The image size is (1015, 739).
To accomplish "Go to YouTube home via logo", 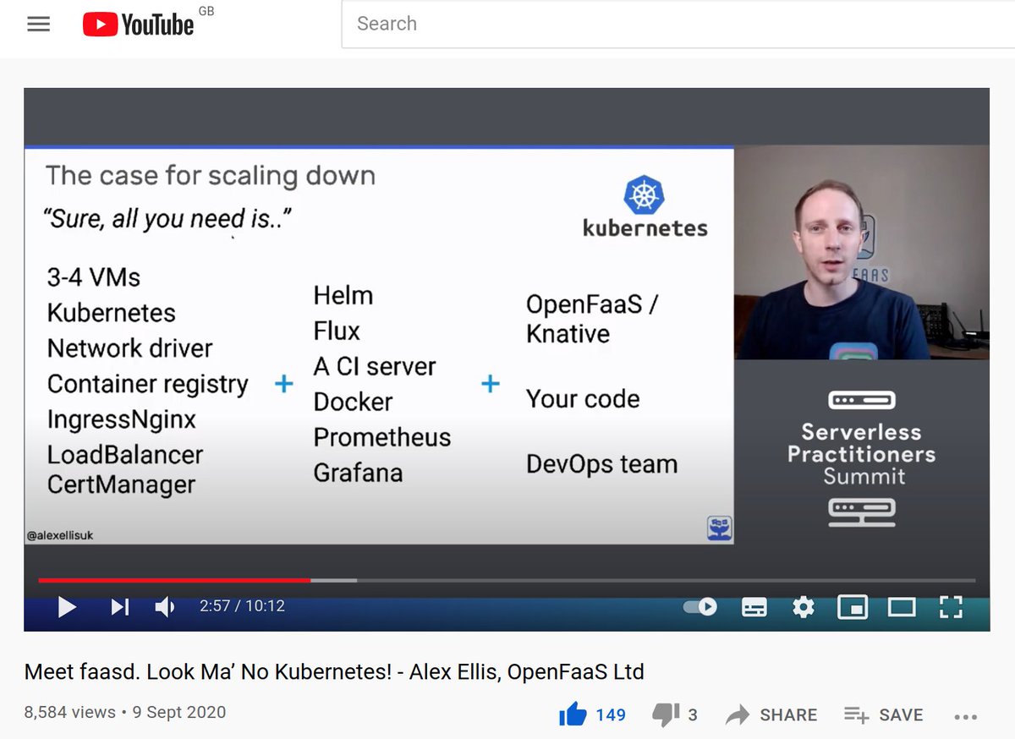I will [x=139, y=25].
